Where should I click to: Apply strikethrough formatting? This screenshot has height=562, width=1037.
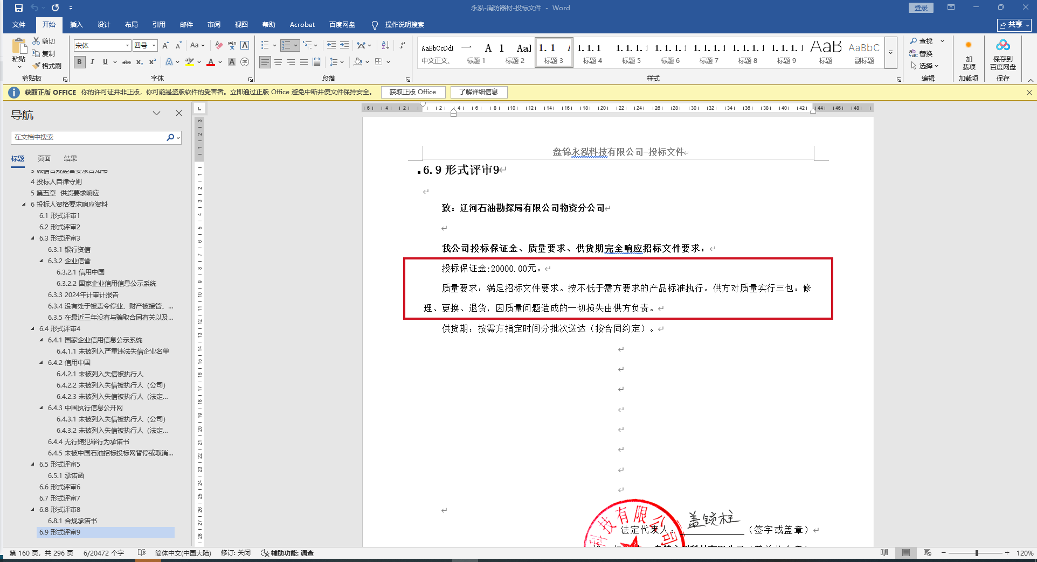click(127, 62)
